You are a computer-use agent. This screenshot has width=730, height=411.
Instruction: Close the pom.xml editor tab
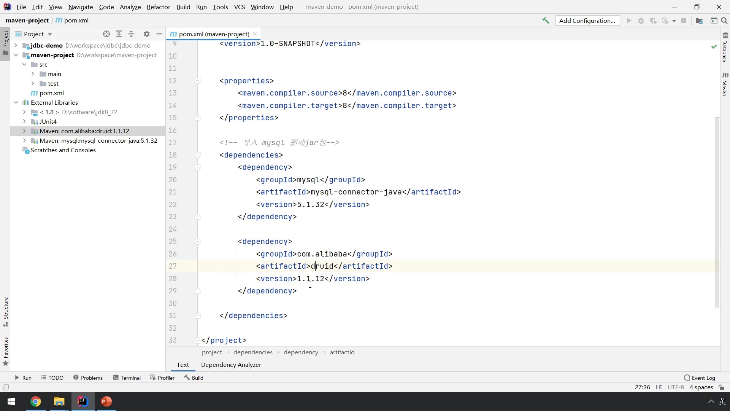(x=255, y=34)
